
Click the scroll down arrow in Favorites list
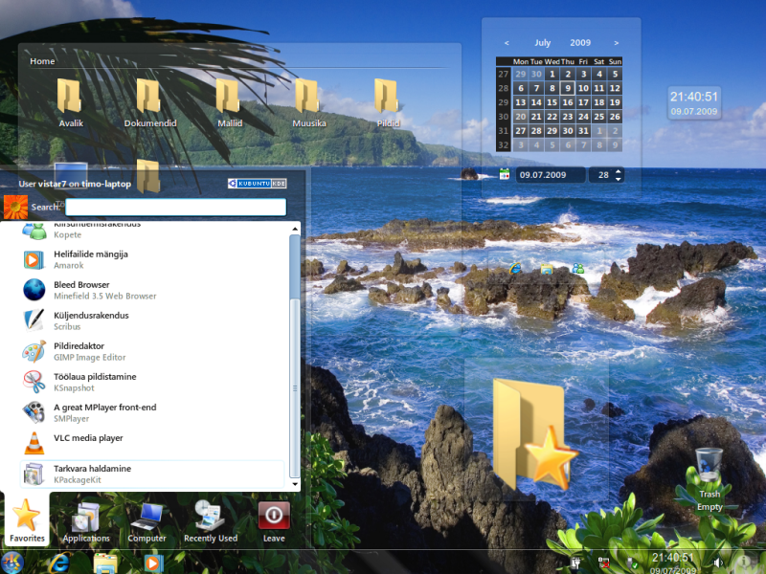tap(295, 484)
